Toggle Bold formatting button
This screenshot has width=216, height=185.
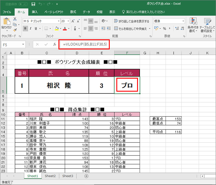point(25,29)
